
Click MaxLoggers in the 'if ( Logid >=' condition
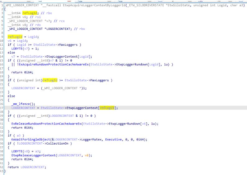tap(68, 45)
